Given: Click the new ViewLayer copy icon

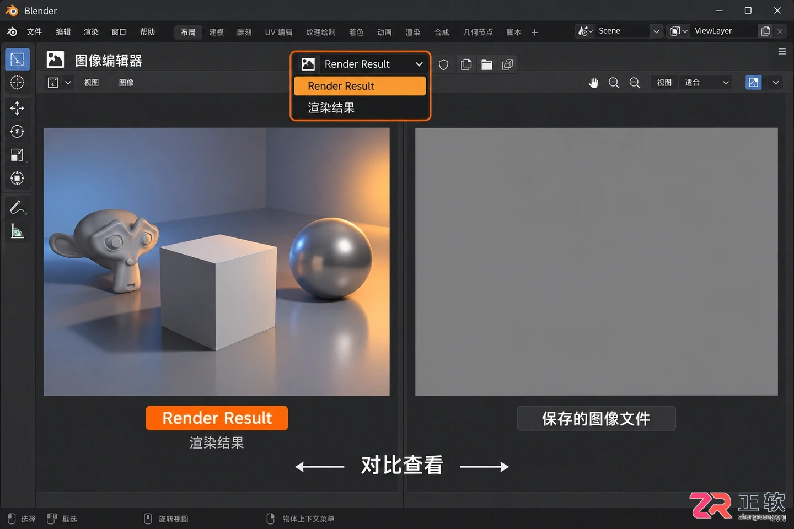Looking at the screenshot, I should click(765, 31).
